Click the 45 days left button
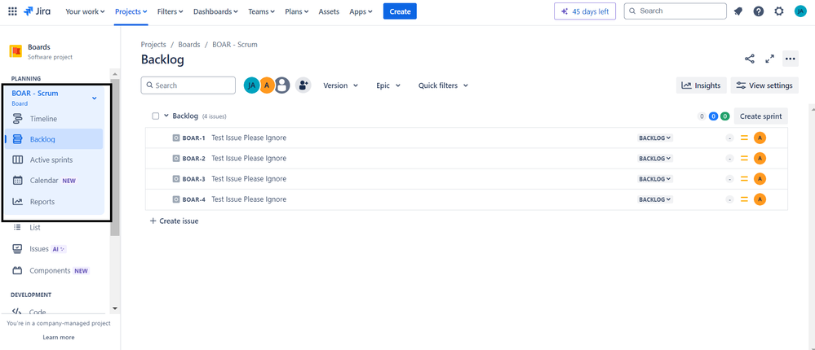 tap(585, 11)
